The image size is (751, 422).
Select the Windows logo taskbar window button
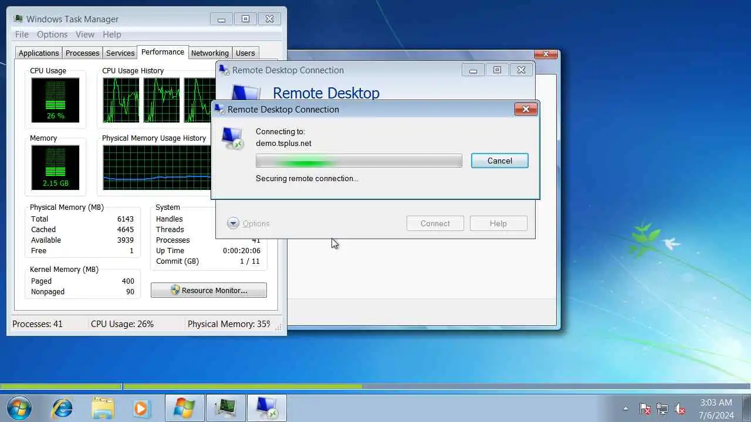tap(185, 408)
